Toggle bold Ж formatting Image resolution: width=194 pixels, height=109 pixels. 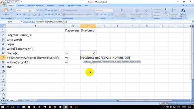18,15
